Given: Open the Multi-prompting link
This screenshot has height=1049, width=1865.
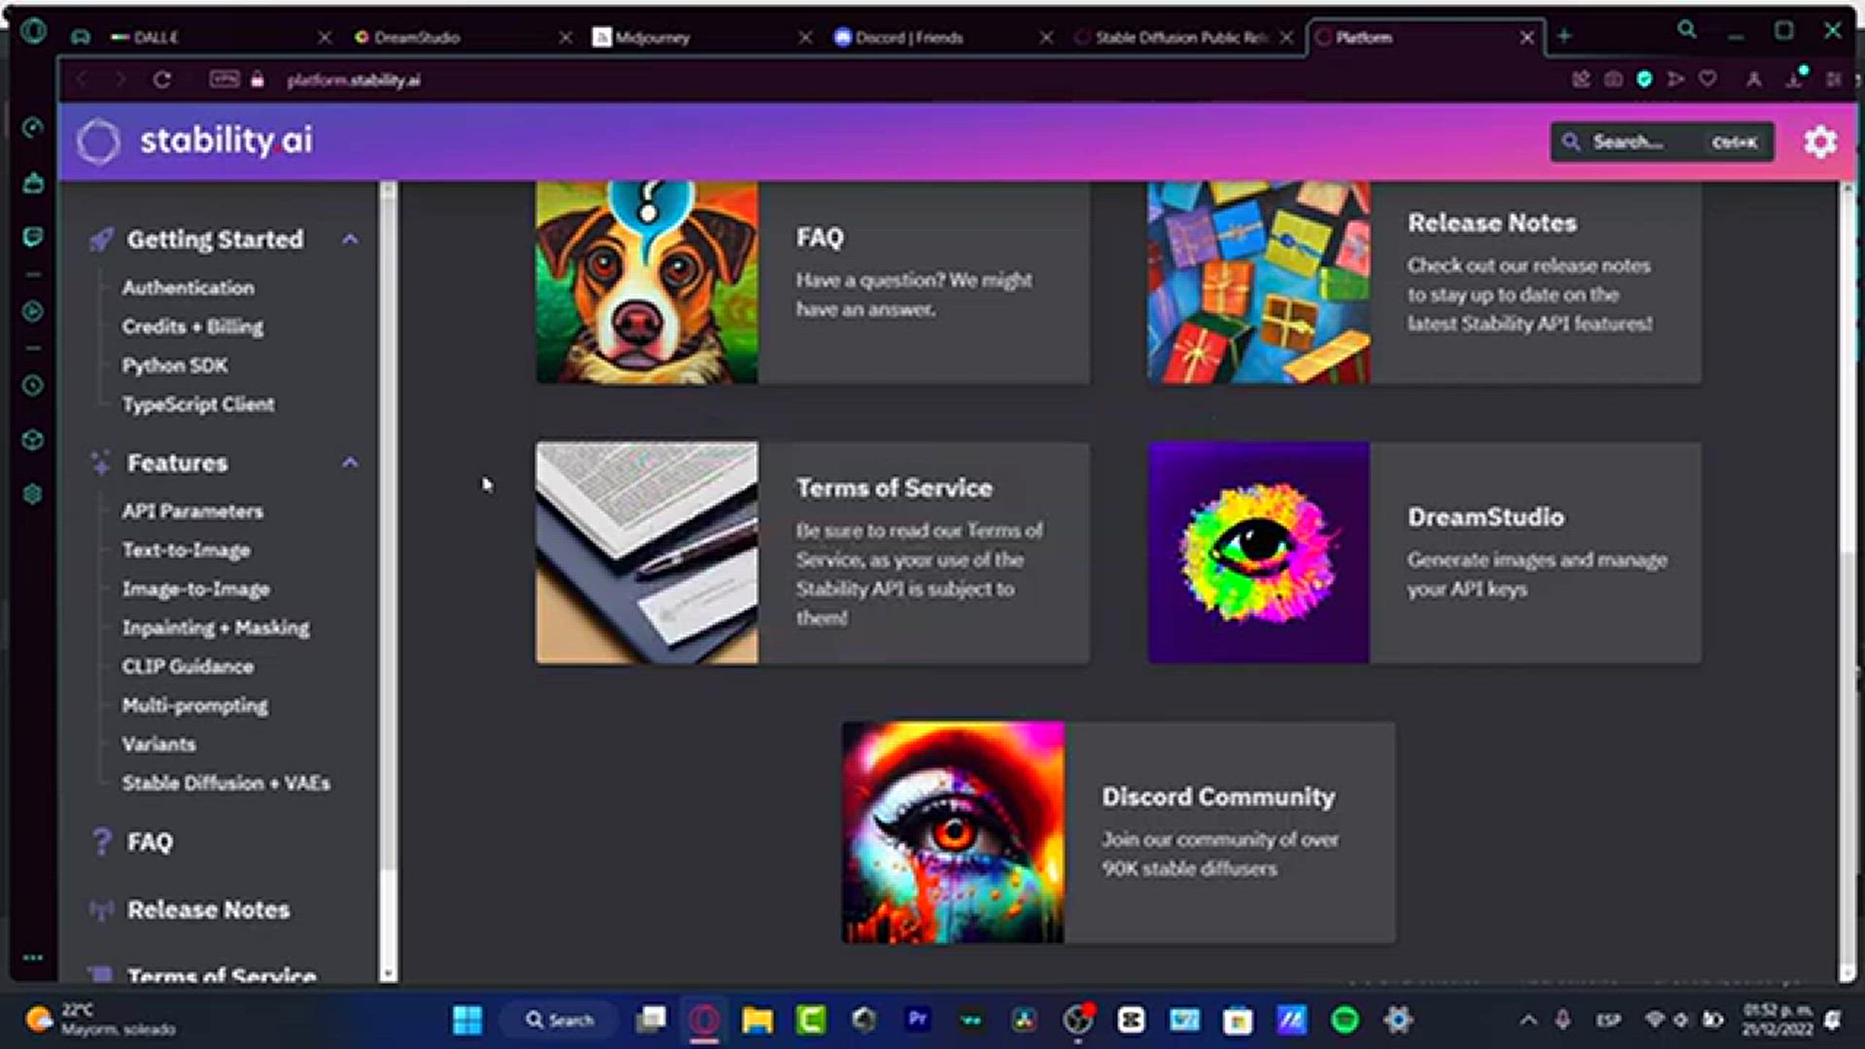Looking at the screenshot, I should (x=195, y=705).
